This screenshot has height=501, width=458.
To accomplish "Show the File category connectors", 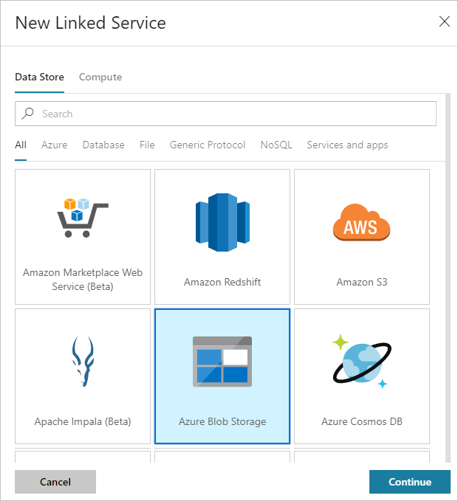I will click(147, 145).
